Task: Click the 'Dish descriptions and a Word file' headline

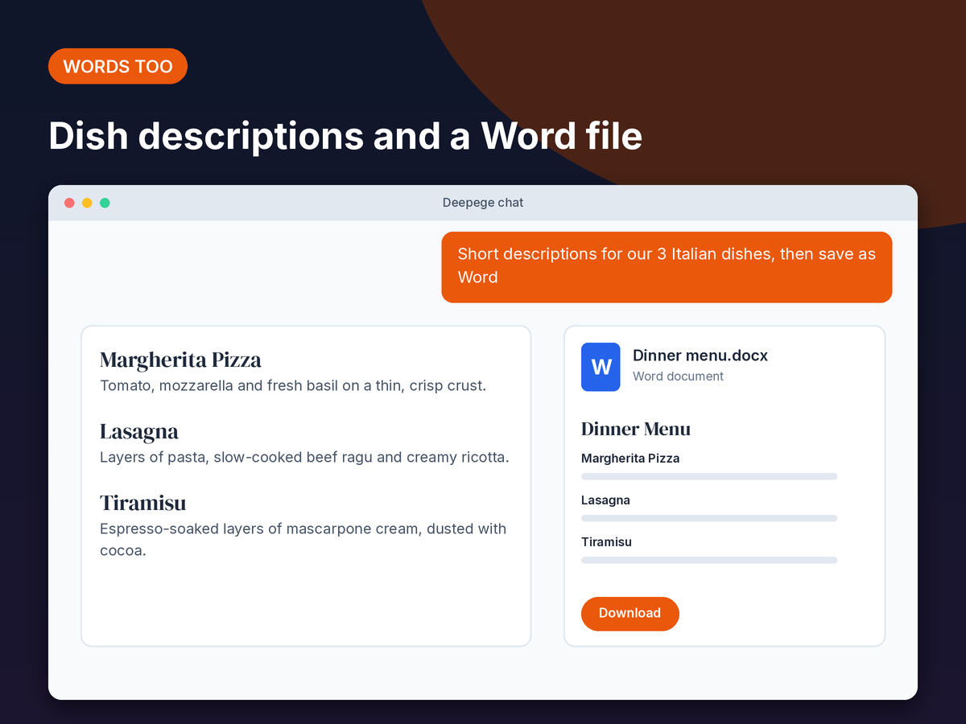Action: [x=345, y=136]
